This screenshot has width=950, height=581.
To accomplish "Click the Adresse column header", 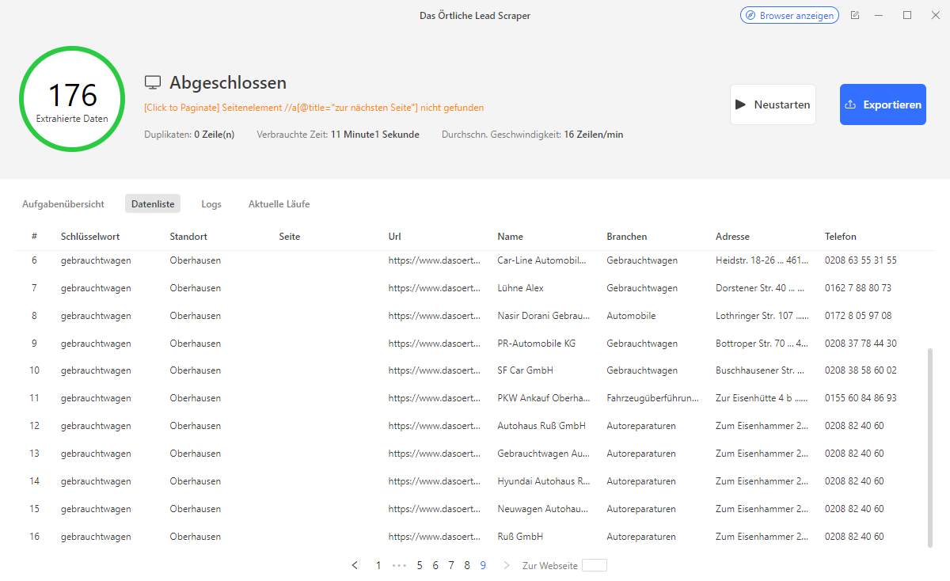I will click(732, 237).
